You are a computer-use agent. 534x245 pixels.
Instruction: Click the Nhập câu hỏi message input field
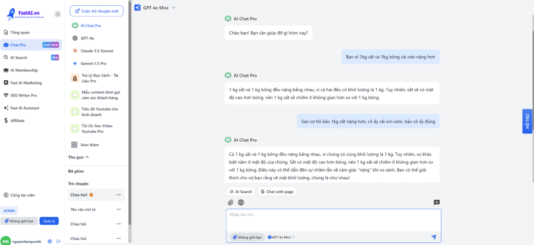tap(333, 219)
